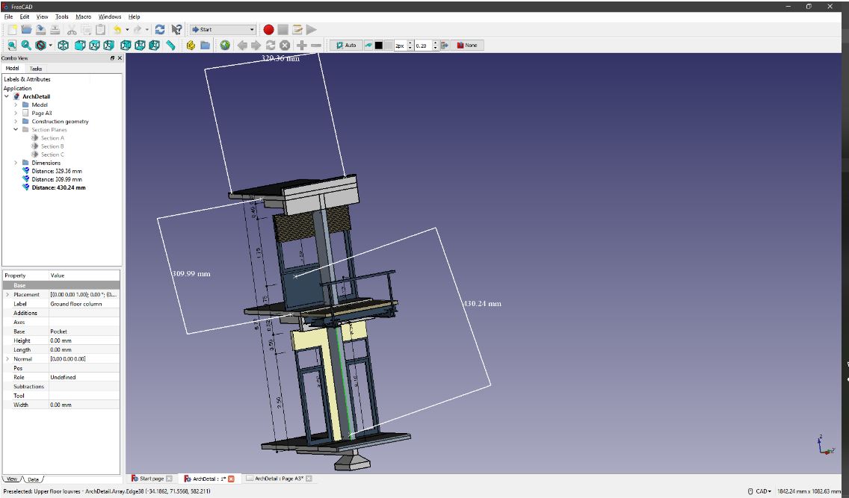
Task: Toggle construction mode icon beside Auto
Action: click(368, 46)
